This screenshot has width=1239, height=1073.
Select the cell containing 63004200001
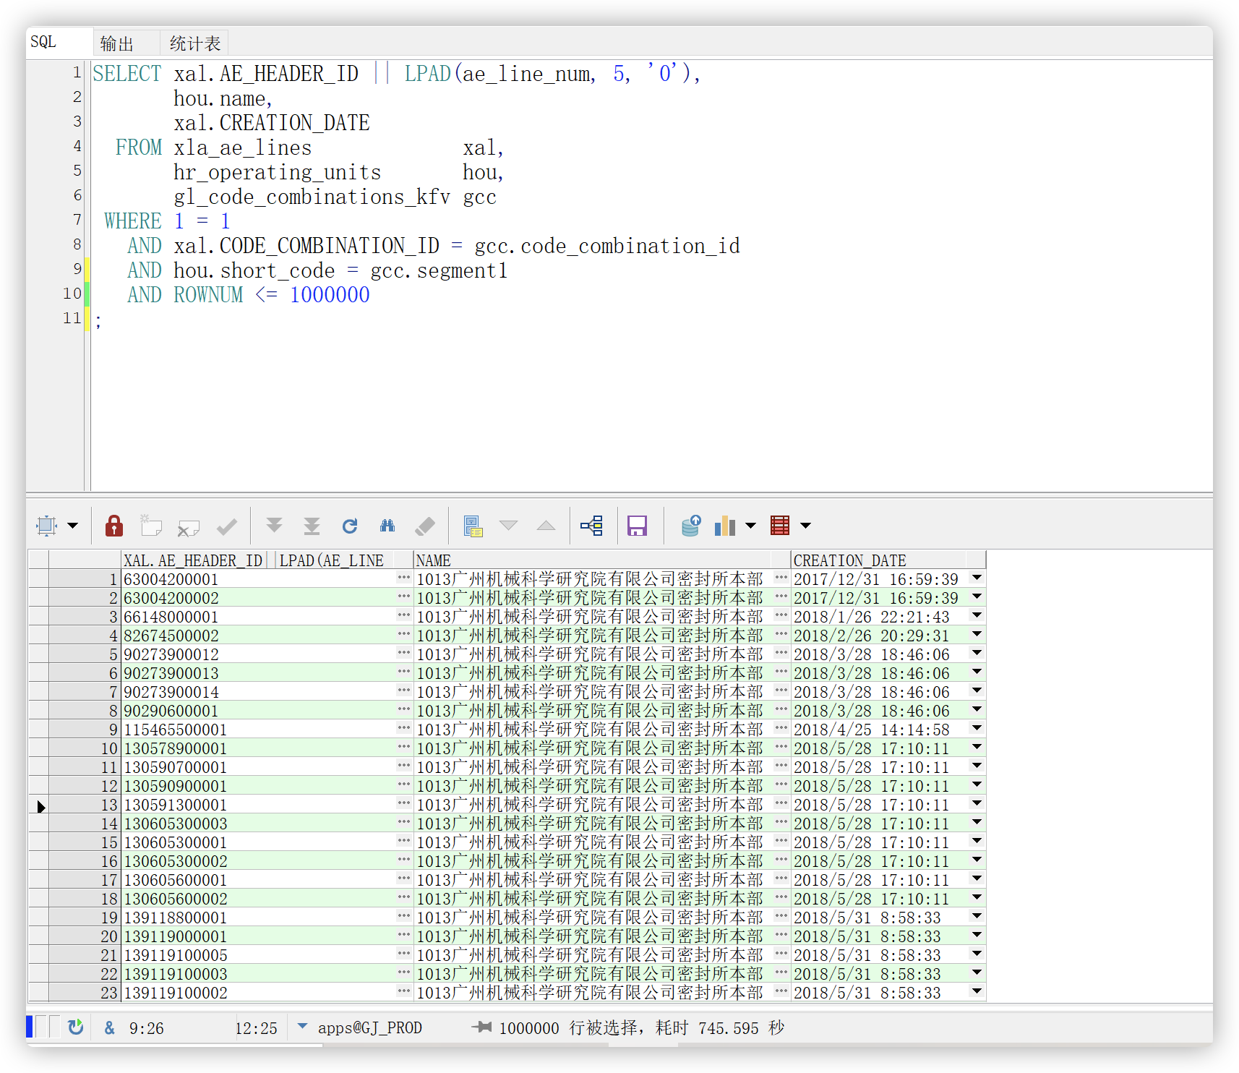[x=171, y=579]
